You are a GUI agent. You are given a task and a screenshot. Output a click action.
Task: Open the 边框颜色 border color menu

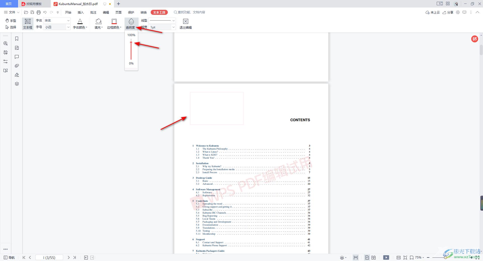pos(114,24)
